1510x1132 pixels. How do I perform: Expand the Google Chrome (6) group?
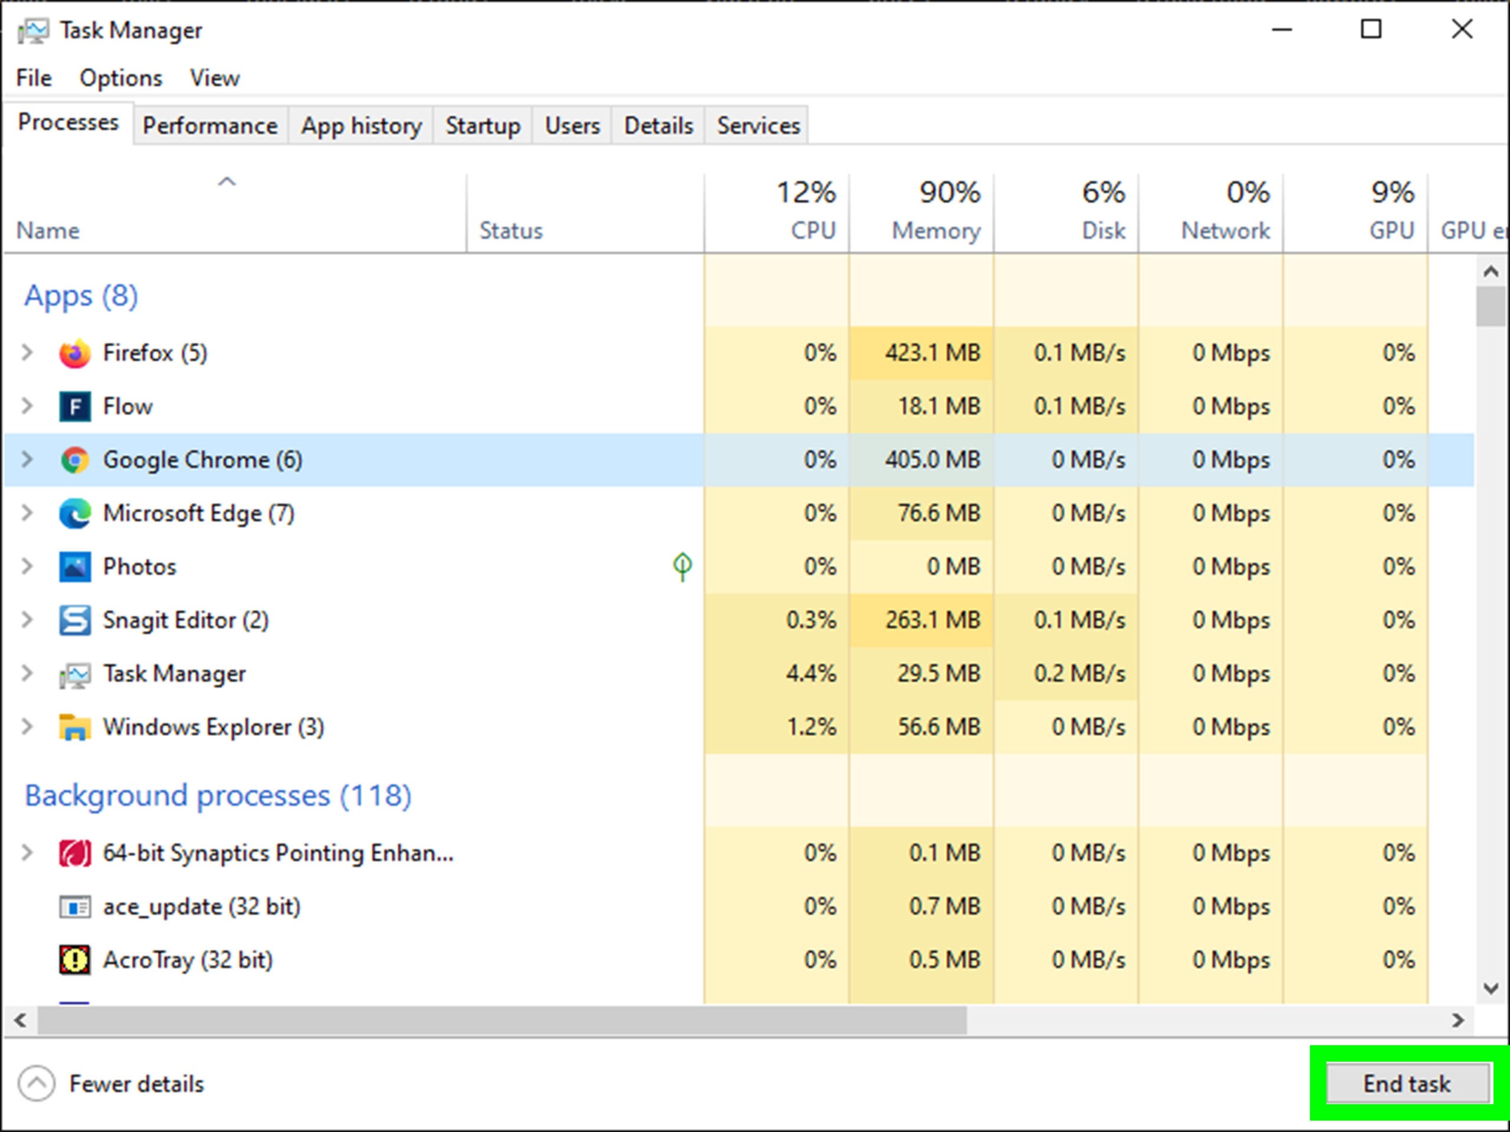[x=27, y=459]
